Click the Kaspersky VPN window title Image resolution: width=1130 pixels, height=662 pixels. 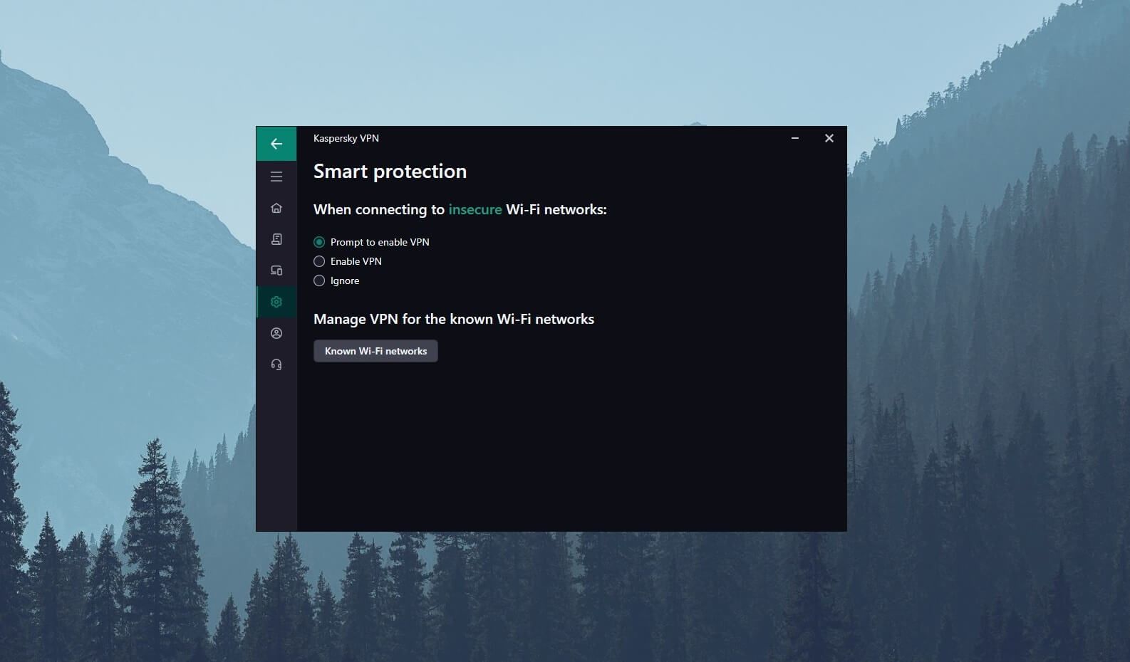click(x=346, y=138)
